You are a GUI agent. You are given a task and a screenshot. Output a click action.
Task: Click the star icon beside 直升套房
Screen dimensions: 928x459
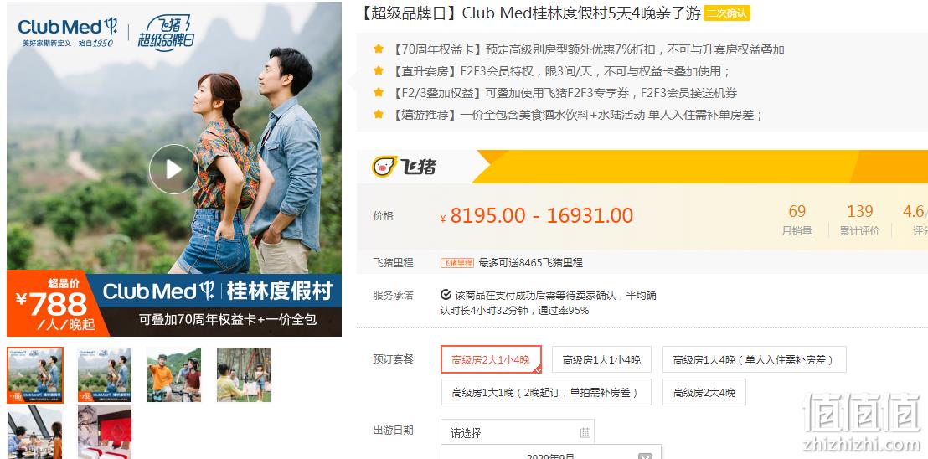(x=379, y=71)
